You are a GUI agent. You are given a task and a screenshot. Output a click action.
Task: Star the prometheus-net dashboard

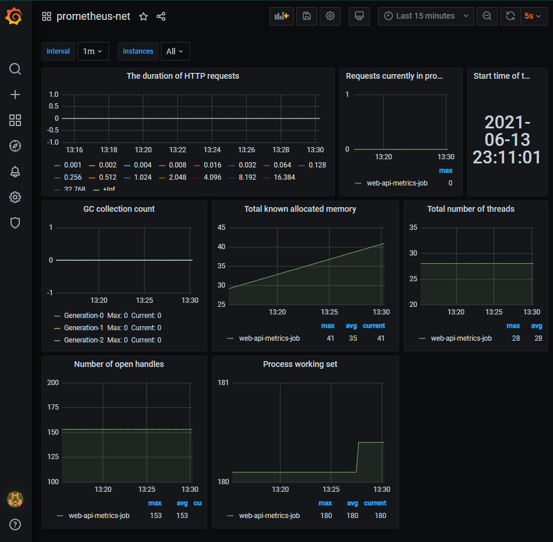pyautogui.click(x=143, y=16)
